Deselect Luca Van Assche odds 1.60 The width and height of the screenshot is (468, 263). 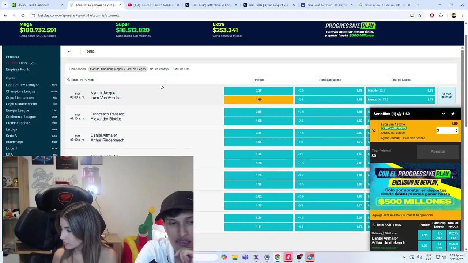pos(258,99)
